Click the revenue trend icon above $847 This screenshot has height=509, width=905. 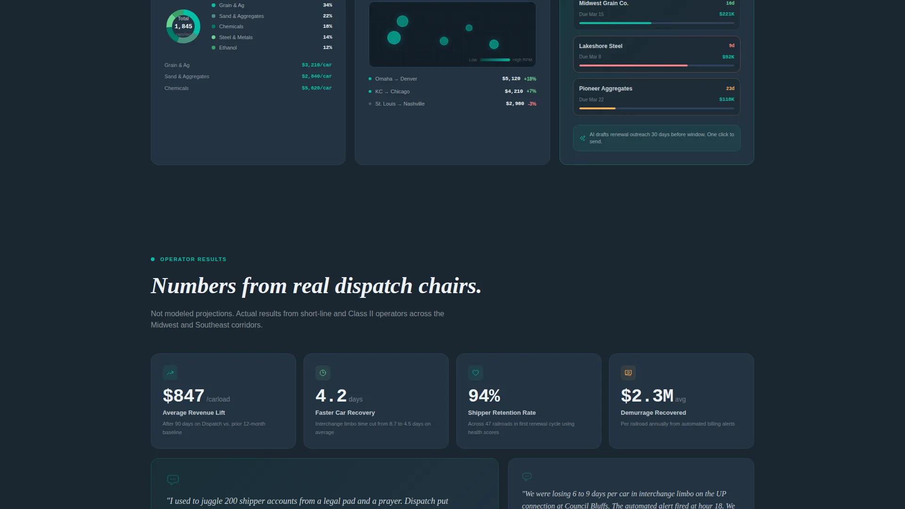point(170,373)
